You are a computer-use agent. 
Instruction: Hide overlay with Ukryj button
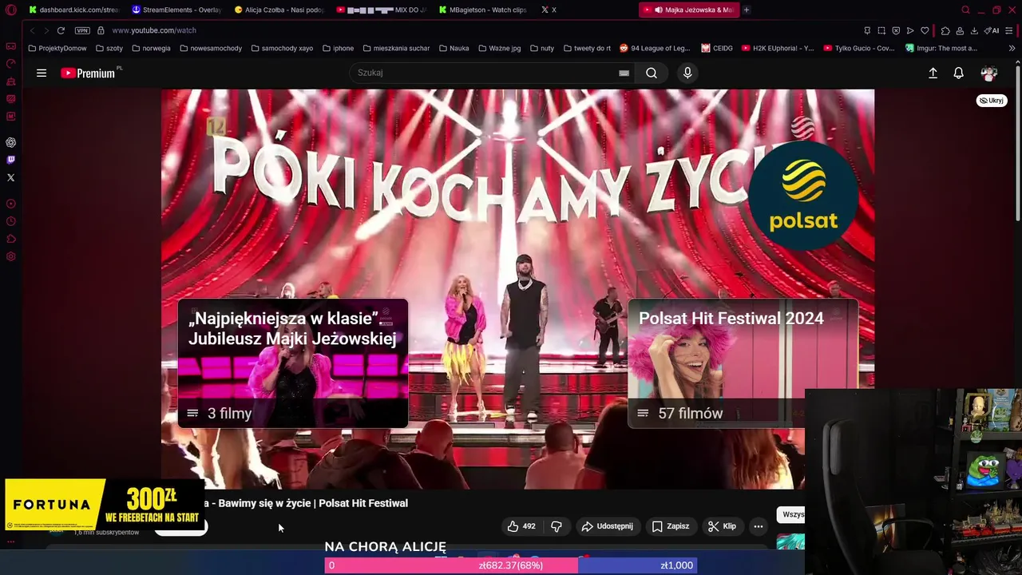click(x=992, y=101)
